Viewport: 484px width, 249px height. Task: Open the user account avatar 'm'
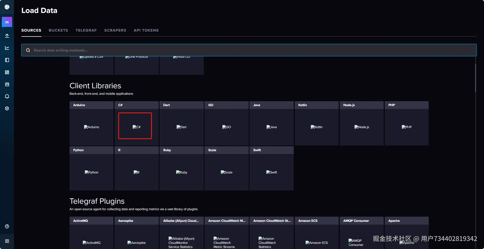(7, 22)
